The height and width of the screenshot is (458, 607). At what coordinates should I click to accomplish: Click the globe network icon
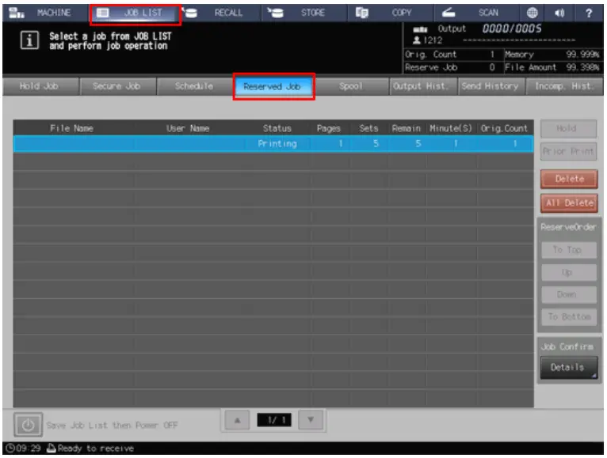[533, 13]
